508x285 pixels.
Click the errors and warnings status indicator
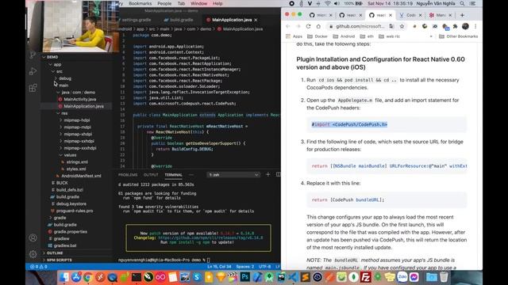(x=39, y=267)
